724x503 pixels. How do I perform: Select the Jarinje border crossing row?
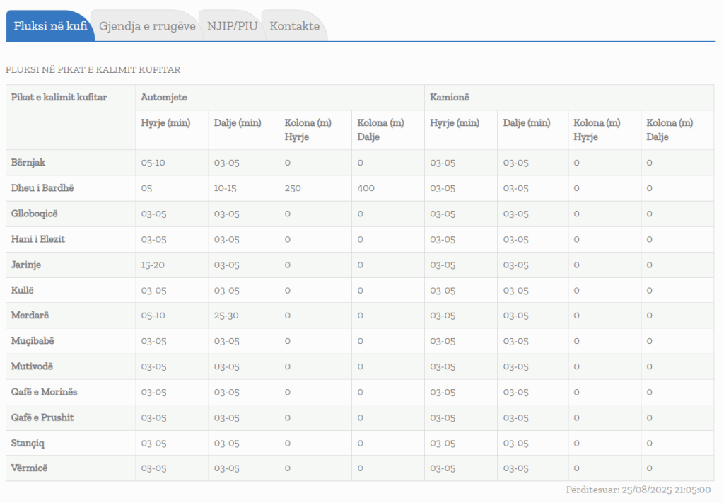26,265
